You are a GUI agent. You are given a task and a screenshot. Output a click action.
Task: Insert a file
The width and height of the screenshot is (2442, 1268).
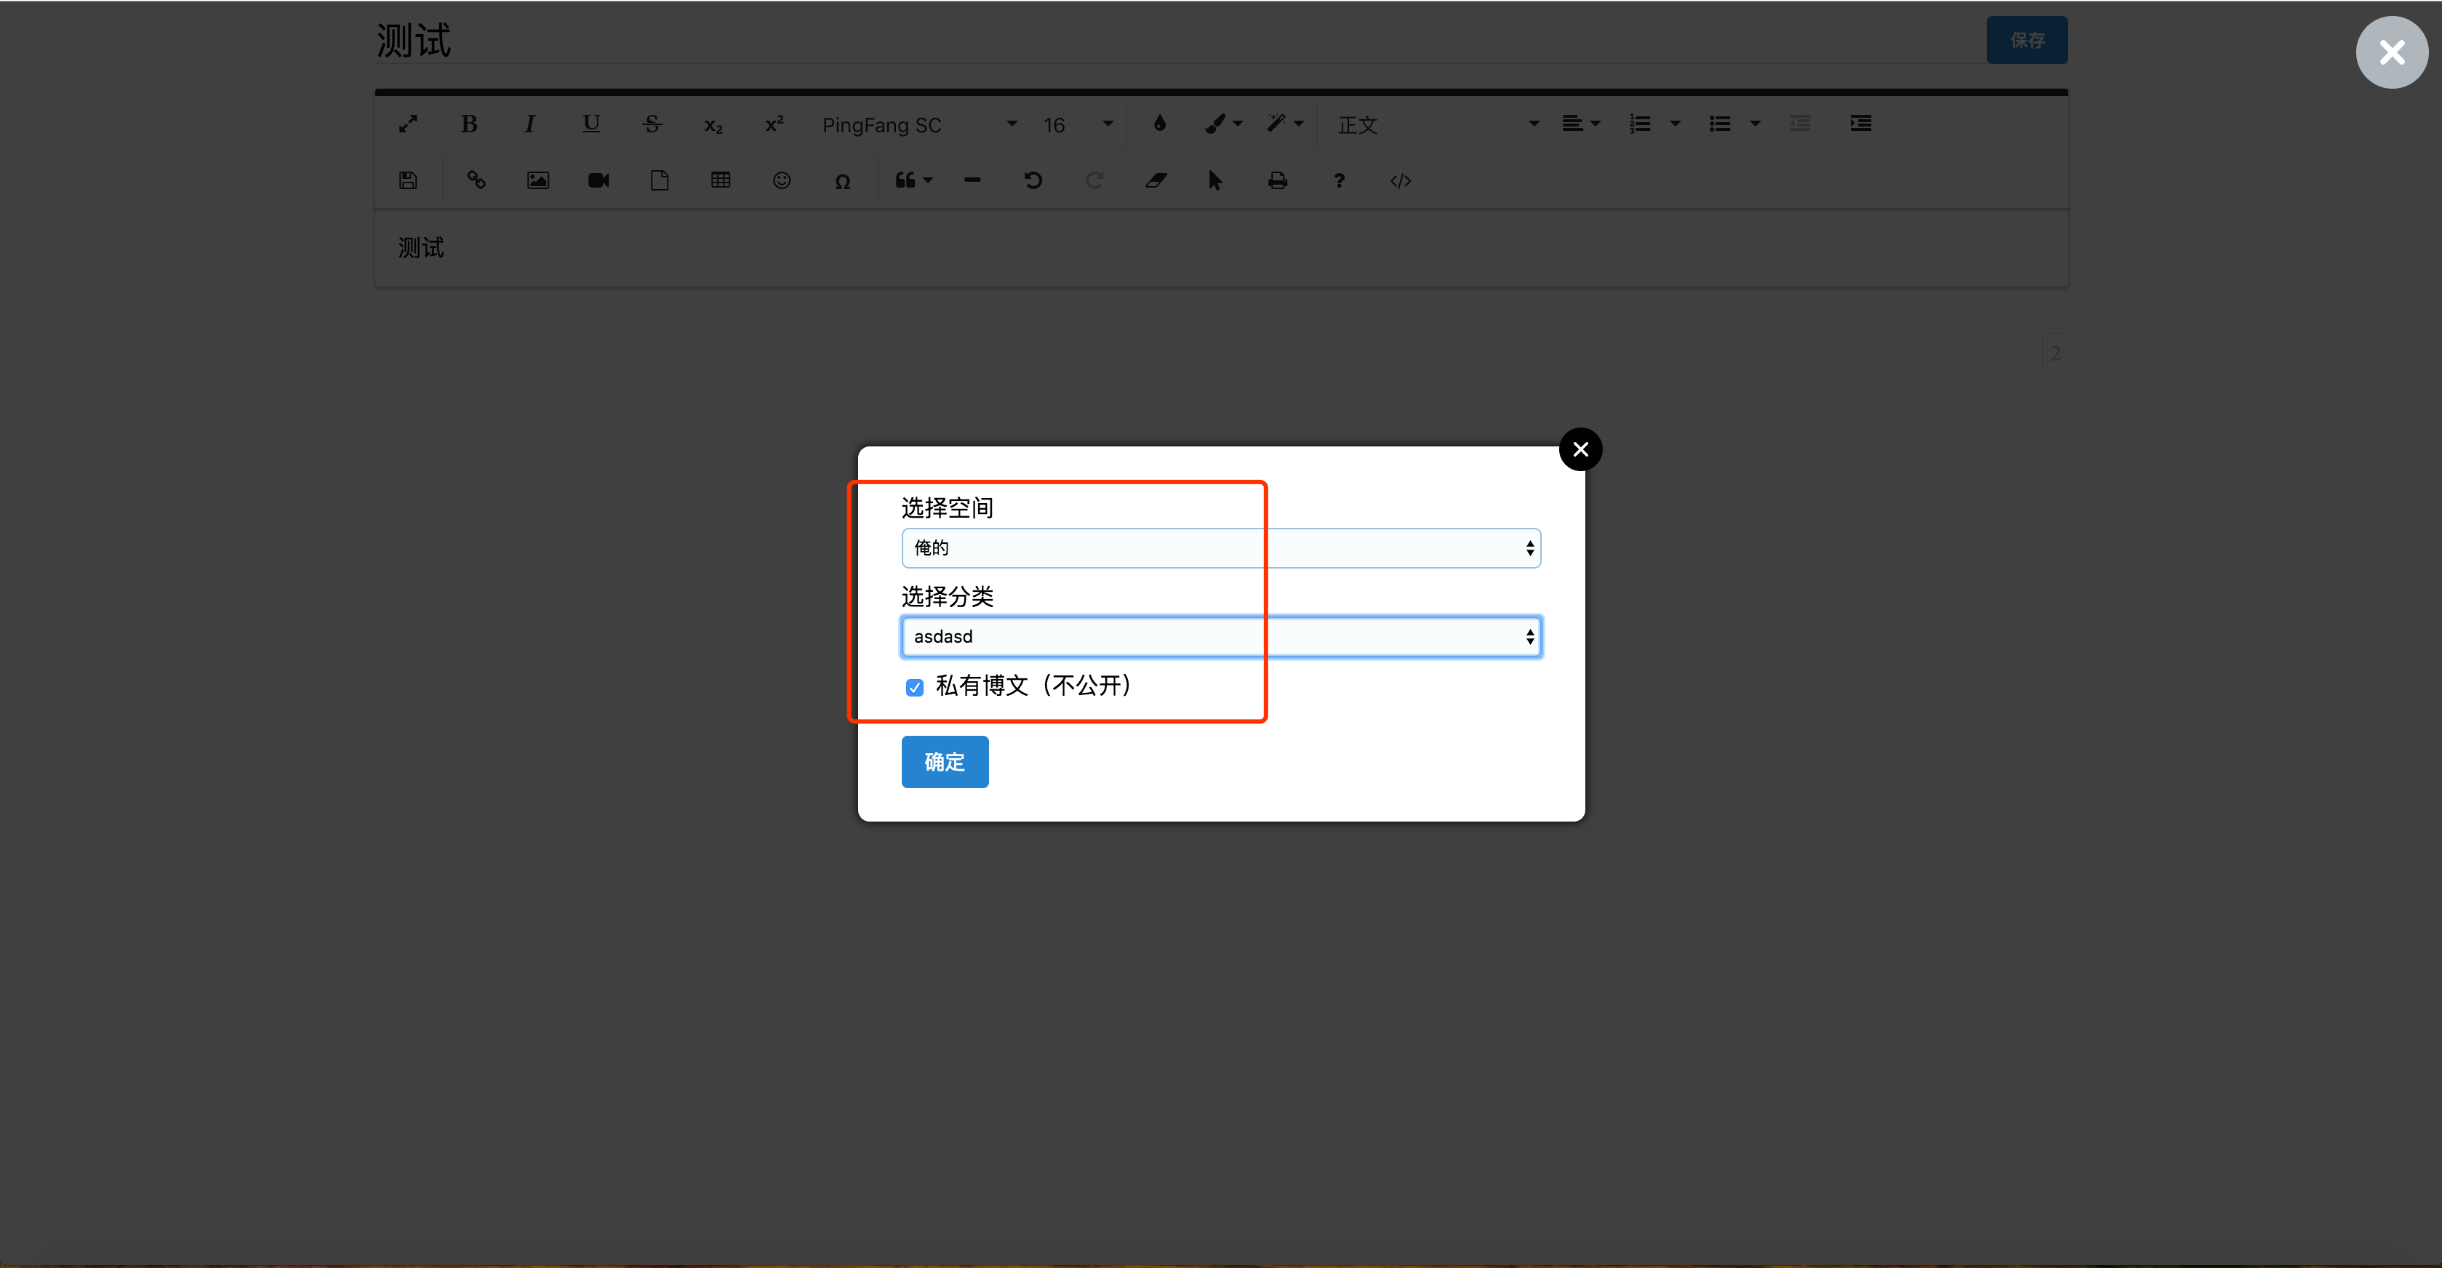click(660, 180)
